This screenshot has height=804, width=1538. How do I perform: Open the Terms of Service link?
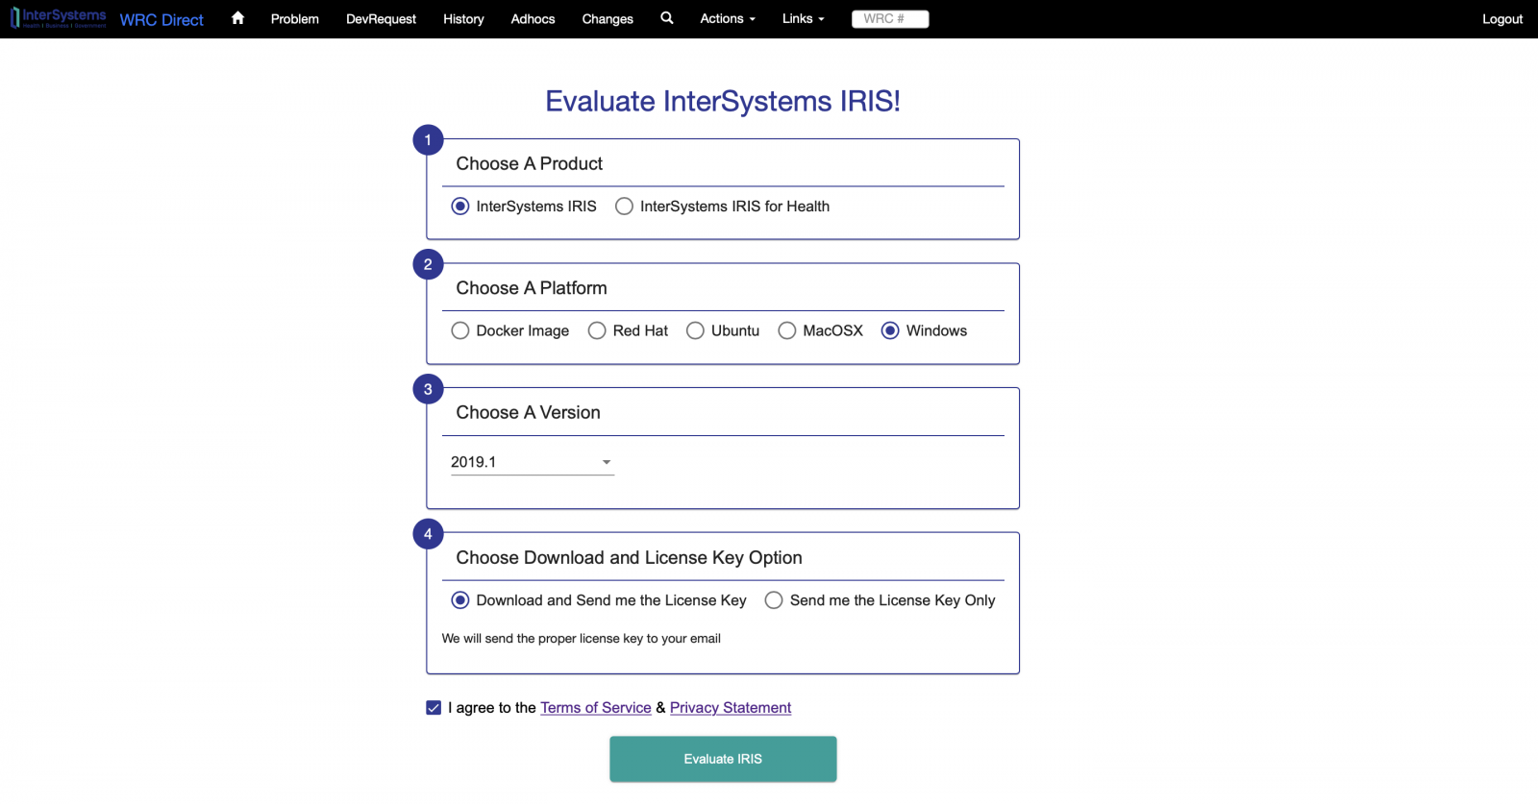(x=596, y=708)
